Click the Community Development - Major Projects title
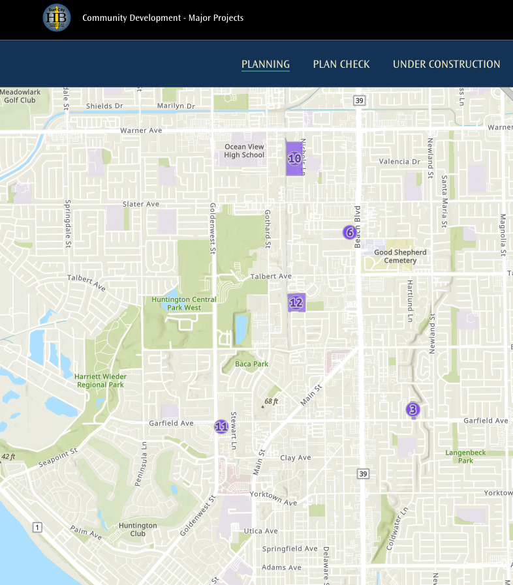The height and width of the screenshot is (585, 513). (163, 18)
